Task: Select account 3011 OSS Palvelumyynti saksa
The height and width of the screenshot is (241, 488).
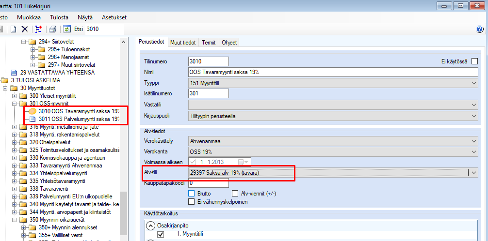Action: [x=79, y=119]
